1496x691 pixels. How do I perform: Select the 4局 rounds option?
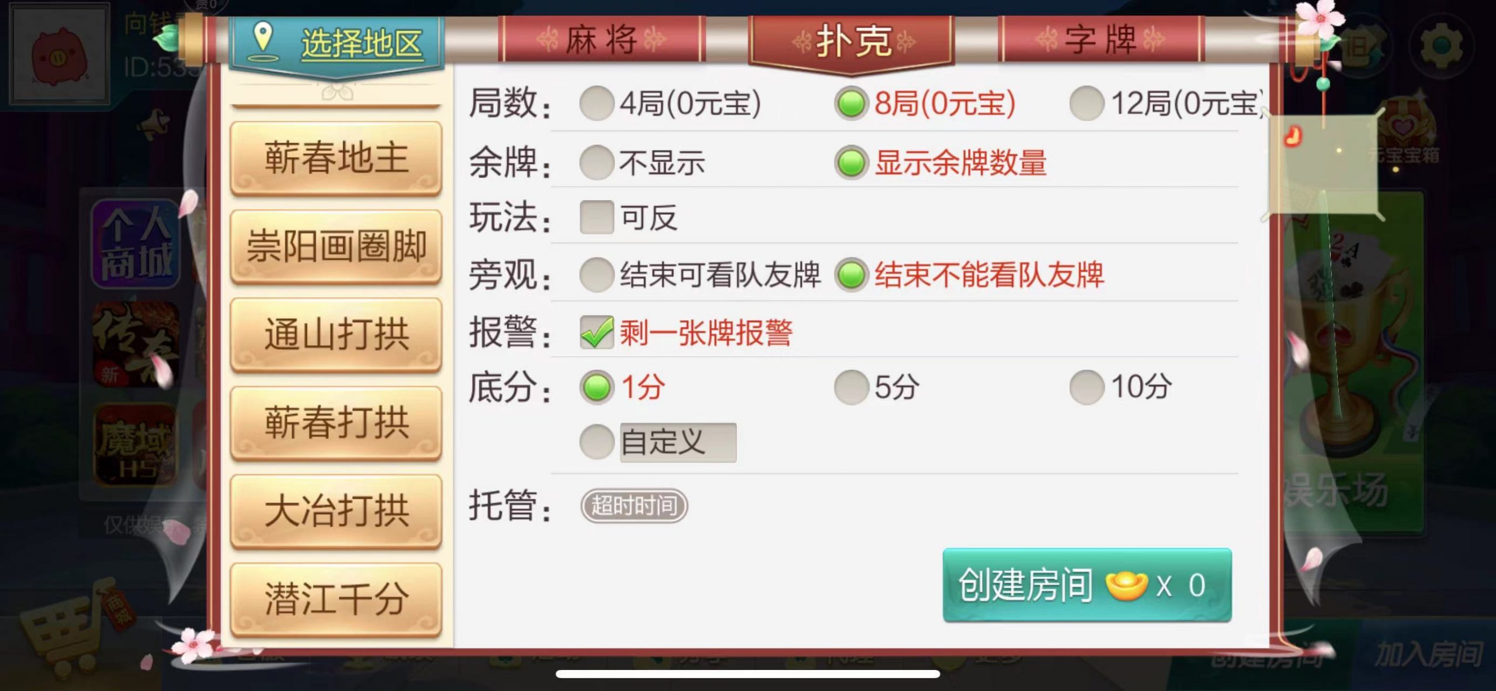point(597,103)
